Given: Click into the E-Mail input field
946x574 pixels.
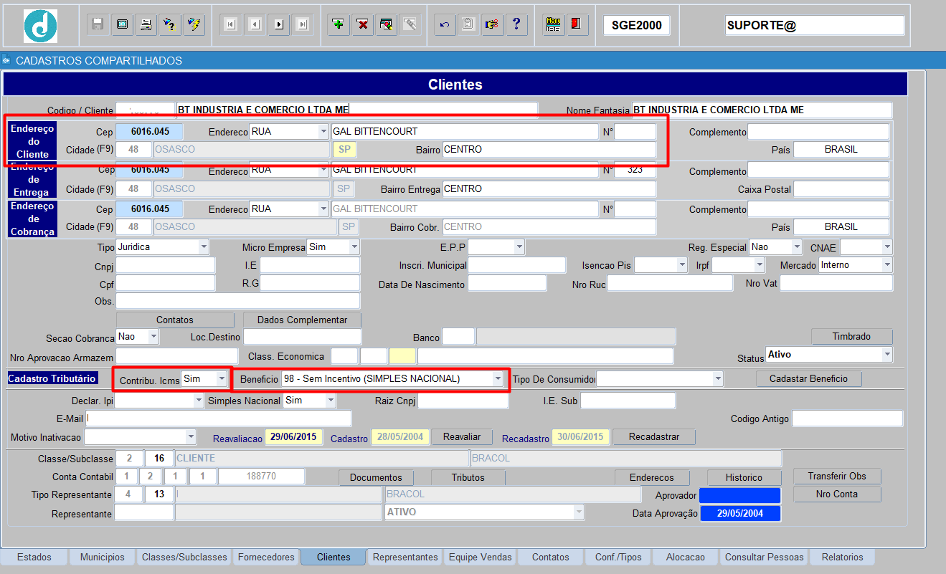Looking at the screenshot, I should (219, 418).
